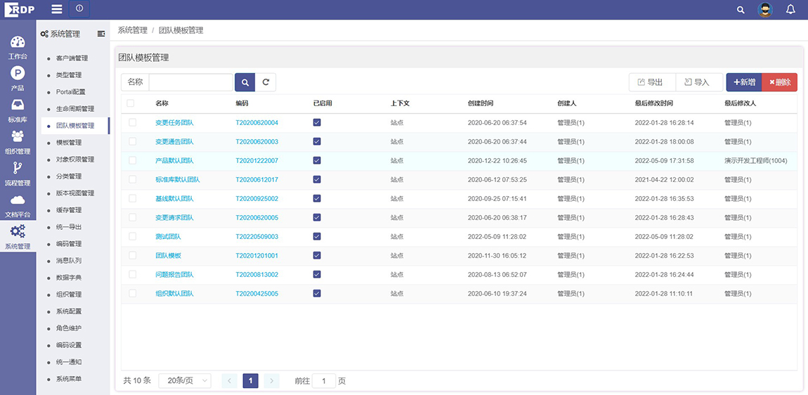Screen dimensions: 808x395
Task: Toggle the select-all checkbox in table header
Action: click(131, 103)
